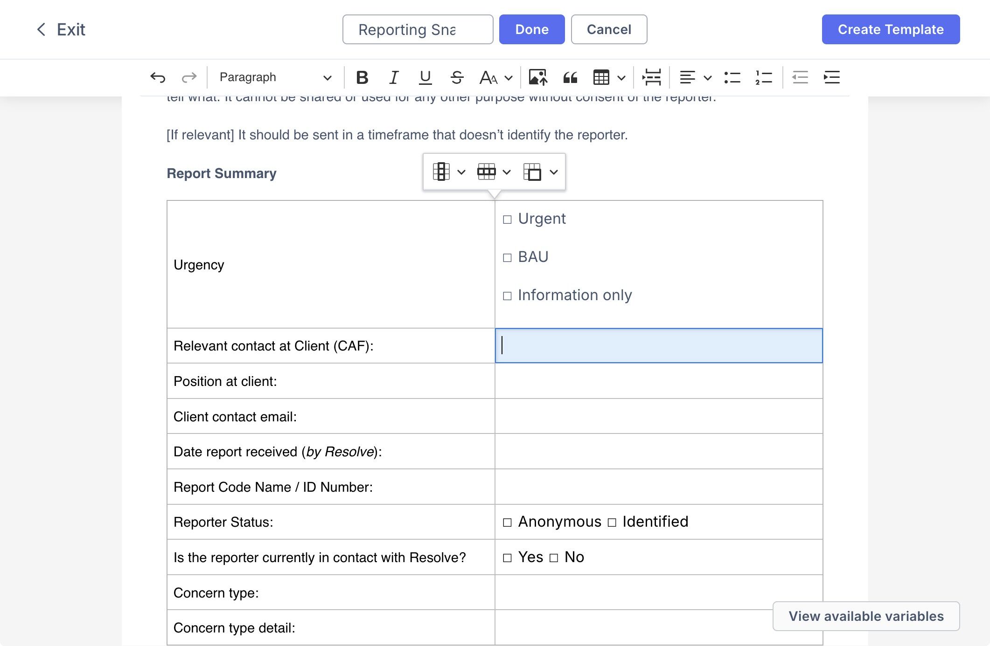Click the Done button

[531, 29]
